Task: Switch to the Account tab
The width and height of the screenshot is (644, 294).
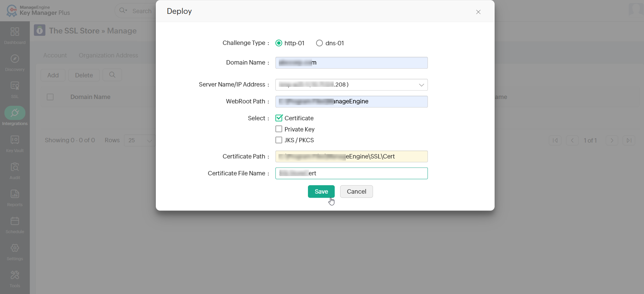Action: point(55,55)
